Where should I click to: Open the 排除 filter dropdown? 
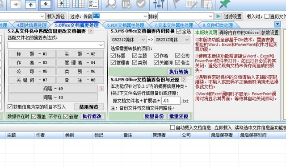pyautogui.click(x=185, y=16)
